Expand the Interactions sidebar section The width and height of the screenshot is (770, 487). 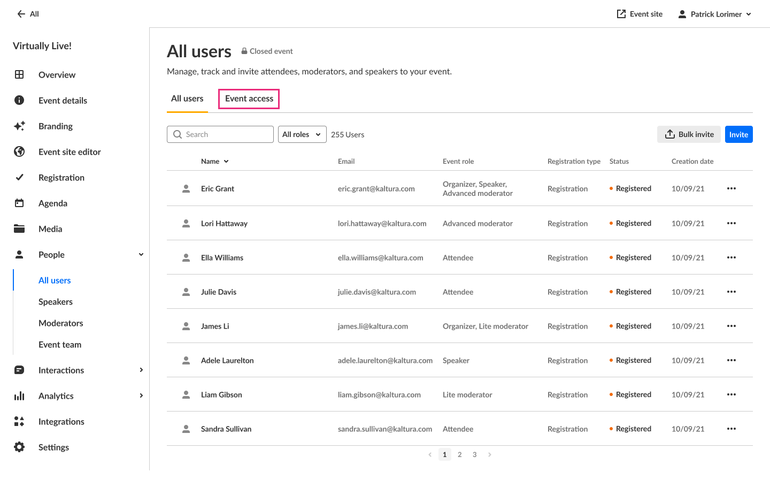tap(141, 370)
